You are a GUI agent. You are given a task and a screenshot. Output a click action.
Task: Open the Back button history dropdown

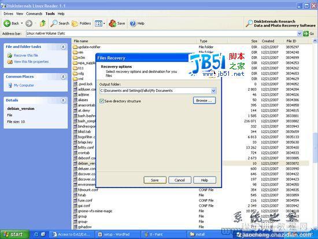[22, 24]
